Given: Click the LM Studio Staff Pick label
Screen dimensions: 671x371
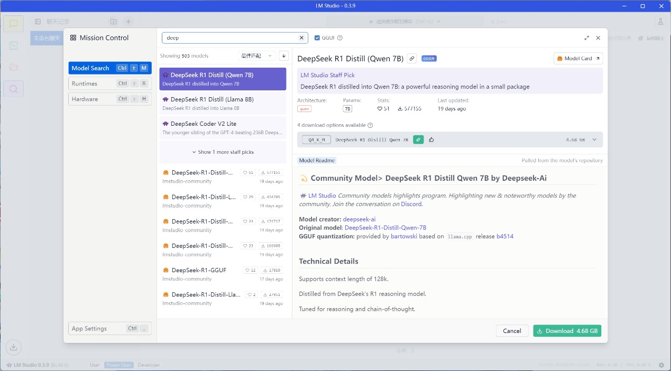Looking at the screenshot, I should tap(328, 75).
